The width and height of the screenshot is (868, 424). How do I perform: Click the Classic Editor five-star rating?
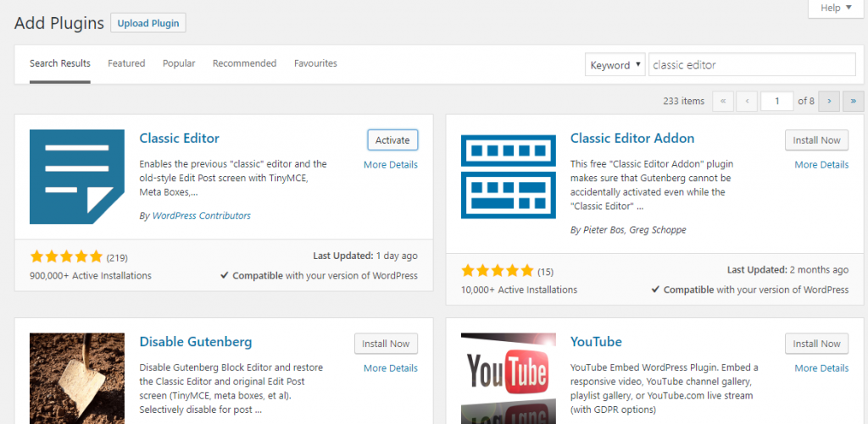coord(66,256)
